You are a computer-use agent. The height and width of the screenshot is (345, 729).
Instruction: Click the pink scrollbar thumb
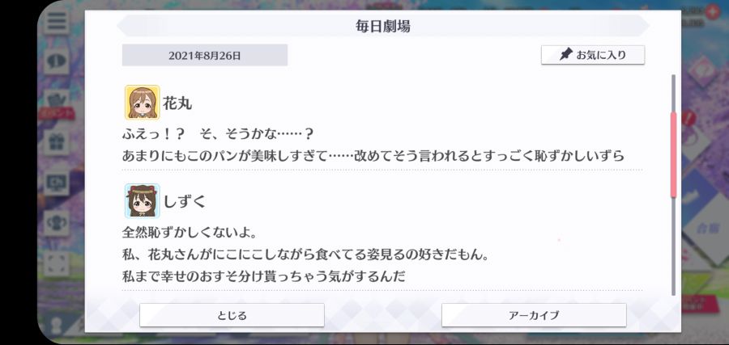click(x=673, y=155)
